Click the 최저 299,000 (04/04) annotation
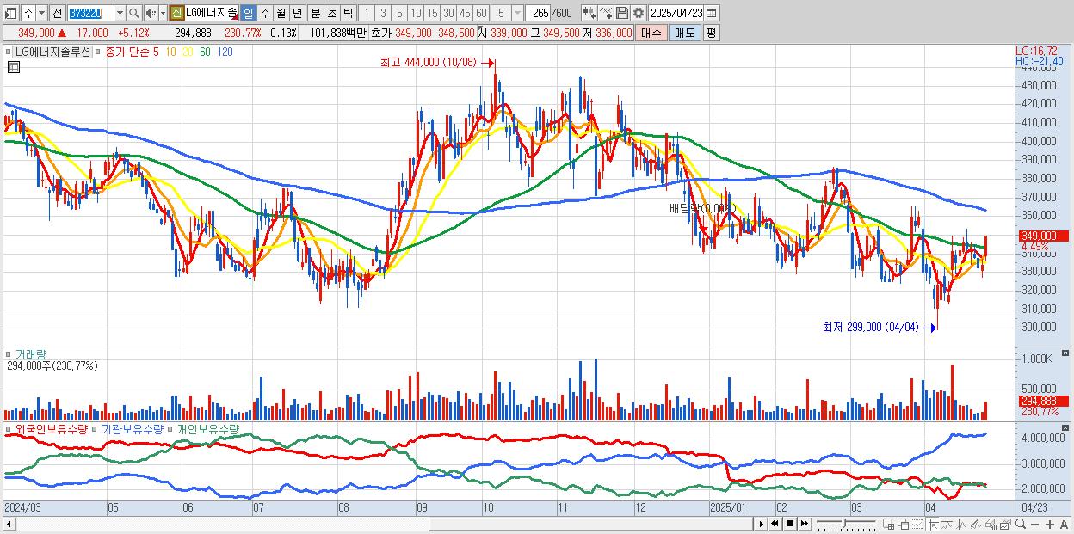 click(870, 327)
